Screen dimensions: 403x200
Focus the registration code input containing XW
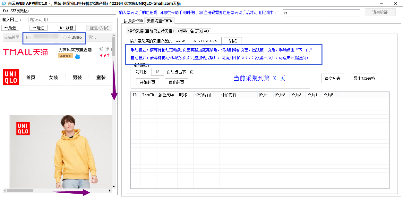[x=322, y=13]
